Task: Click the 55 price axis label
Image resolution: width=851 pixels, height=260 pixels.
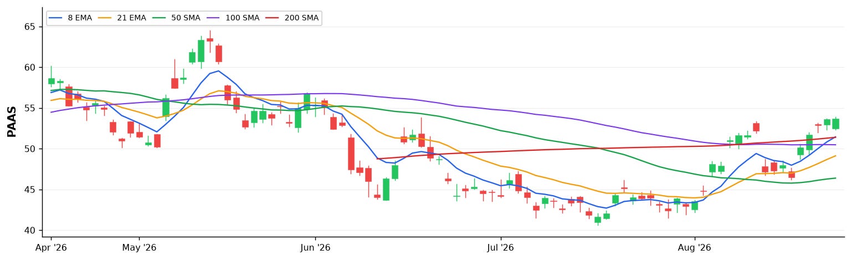Action: click(29, 108)
